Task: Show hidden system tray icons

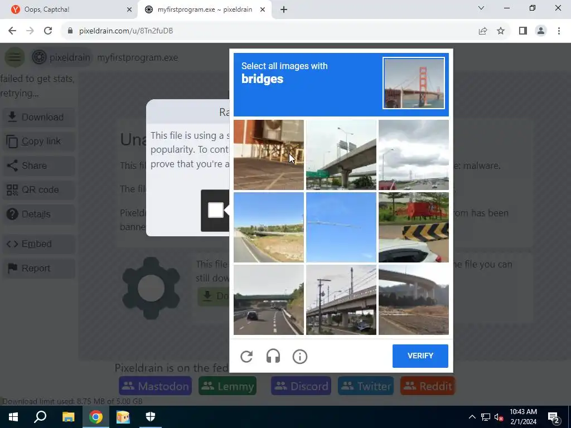Action: (472, 417)
